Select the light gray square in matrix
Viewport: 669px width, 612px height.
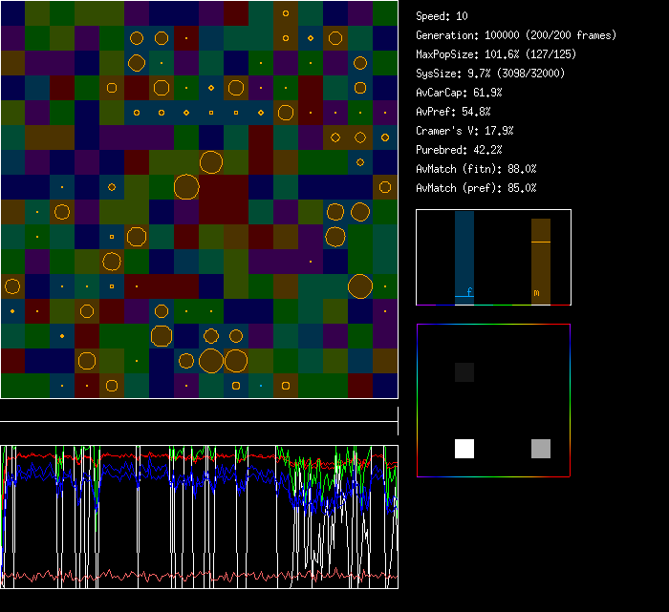pos(541,449)
